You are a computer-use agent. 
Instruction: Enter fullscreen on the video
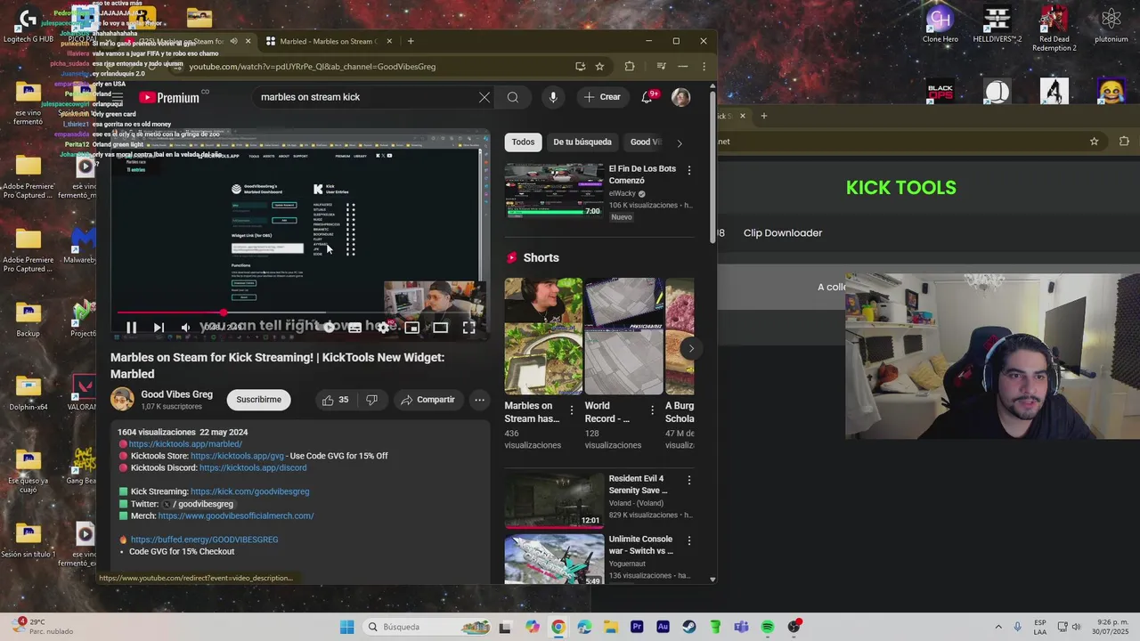pos(468,328)
